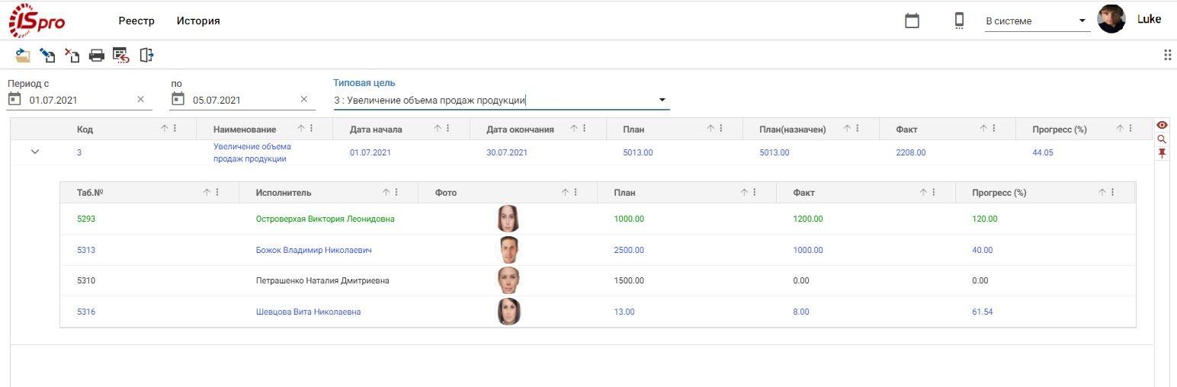Click progress value 120.00
The height and width of the screenshot is (387, 1177).
point(985,219)
